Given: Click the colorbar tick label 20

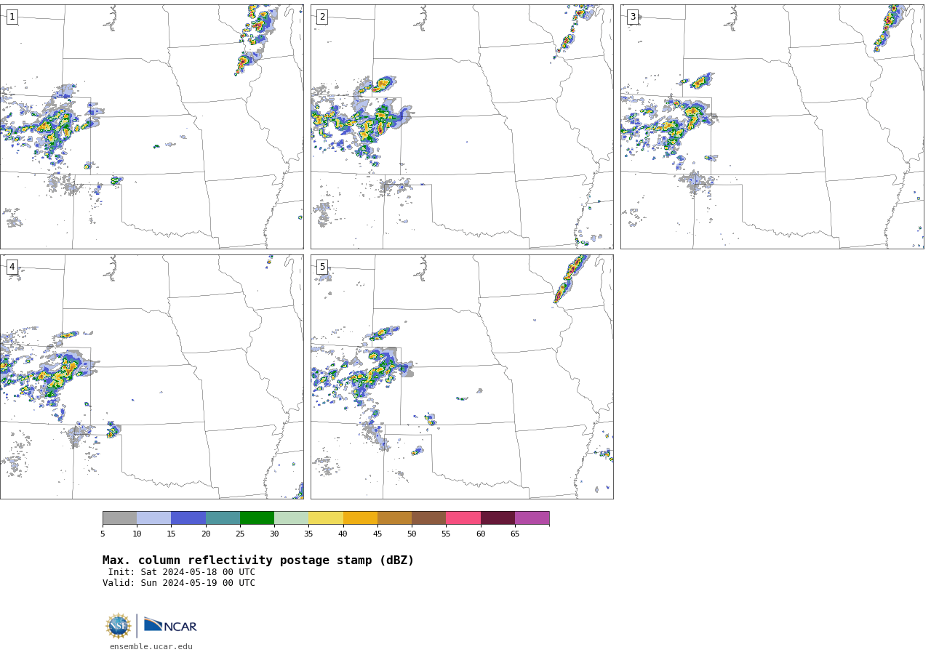Looking at the screenshot, I should (206, 534).
